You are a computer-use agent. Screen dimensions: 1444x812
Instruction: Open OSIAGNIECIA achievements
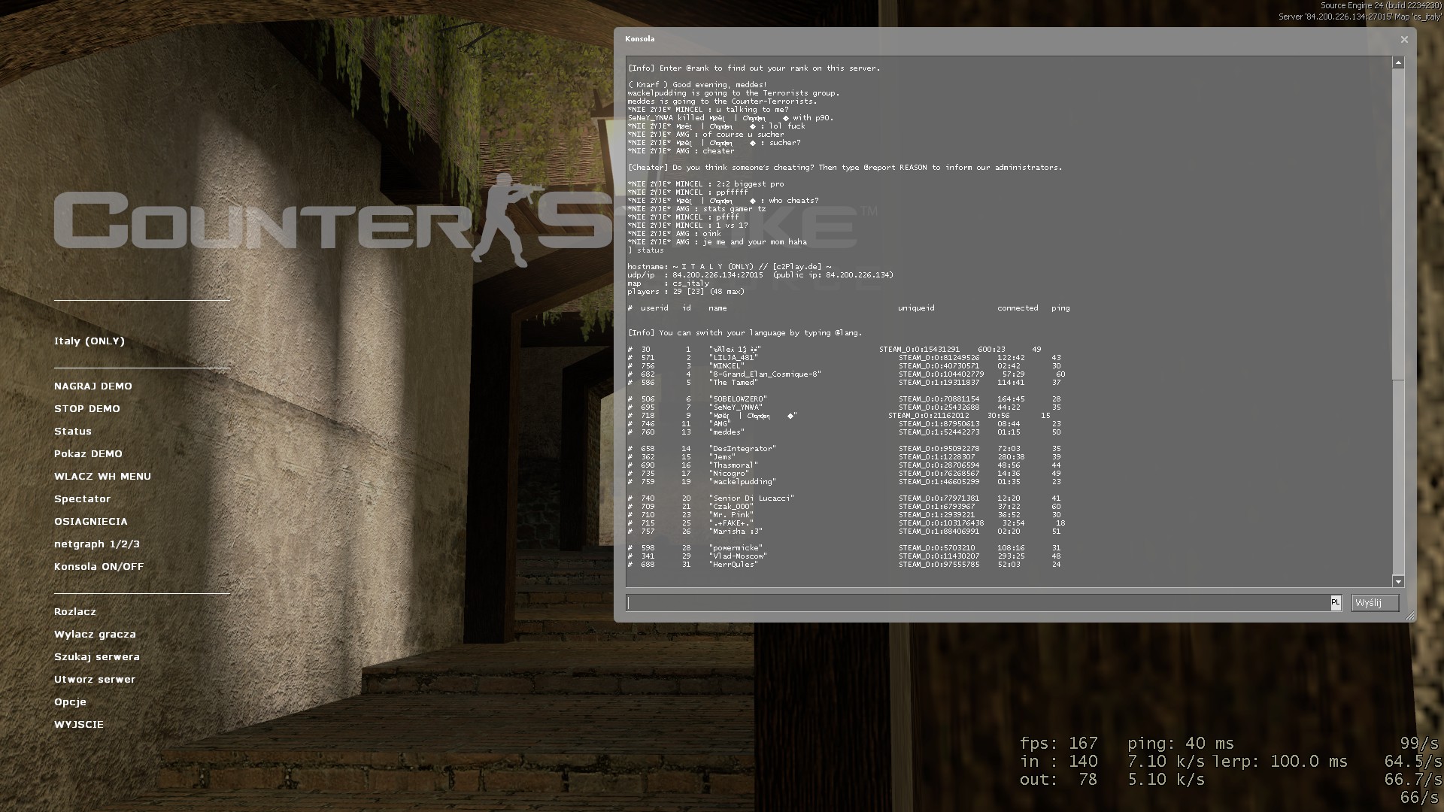pyautogui.click(x=90, y=522)
